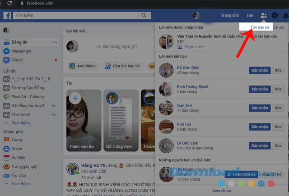Open Quy Seri's profile name link
289x196 pixels.
[184, 105]
